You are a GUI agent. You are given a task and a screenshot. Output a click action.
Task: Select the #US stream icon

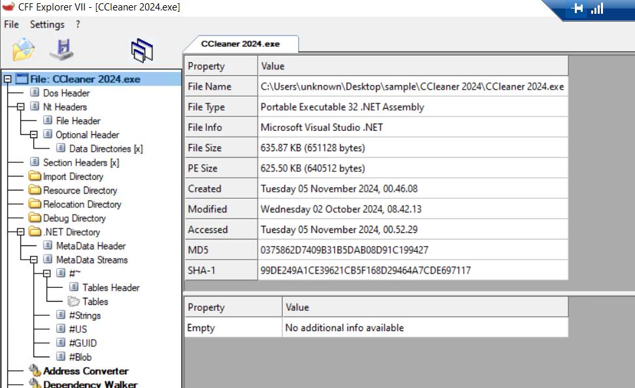61,329
